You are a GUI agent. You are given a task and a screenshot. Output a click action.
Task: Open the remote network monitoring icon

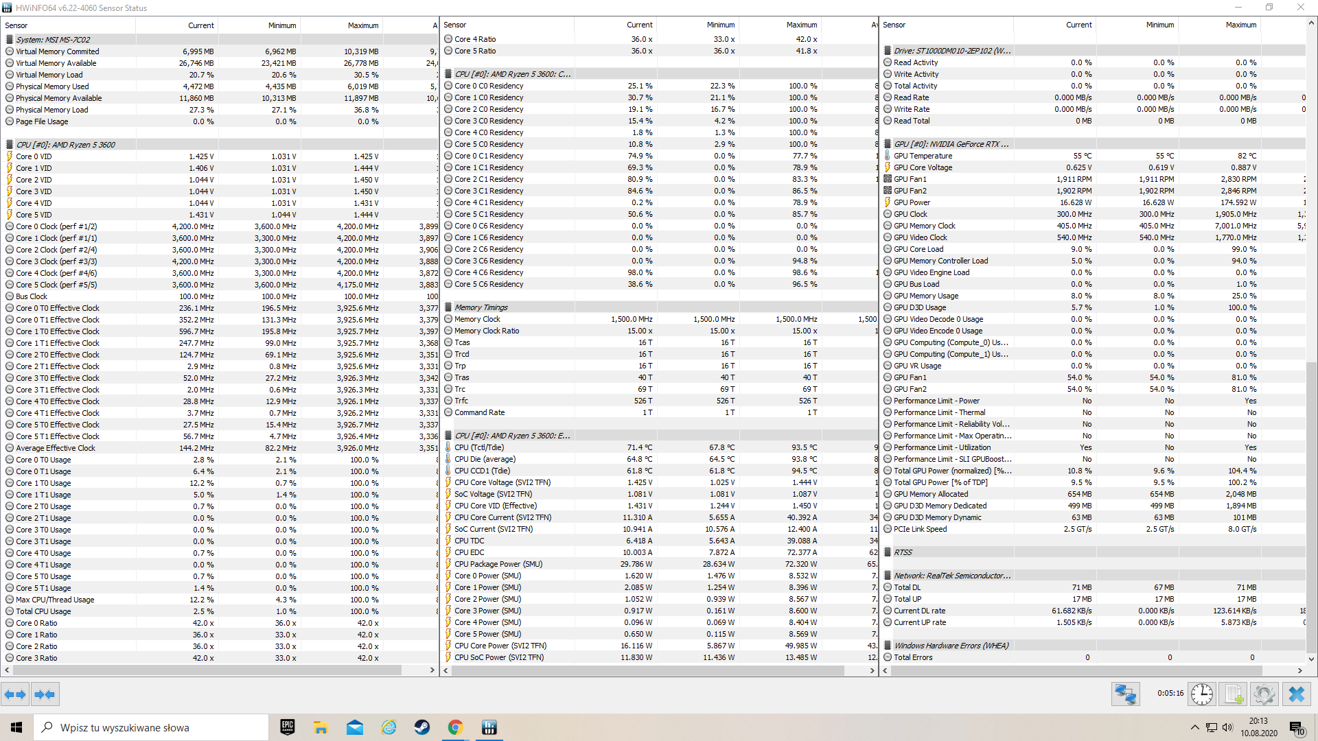pos(1126,694)
